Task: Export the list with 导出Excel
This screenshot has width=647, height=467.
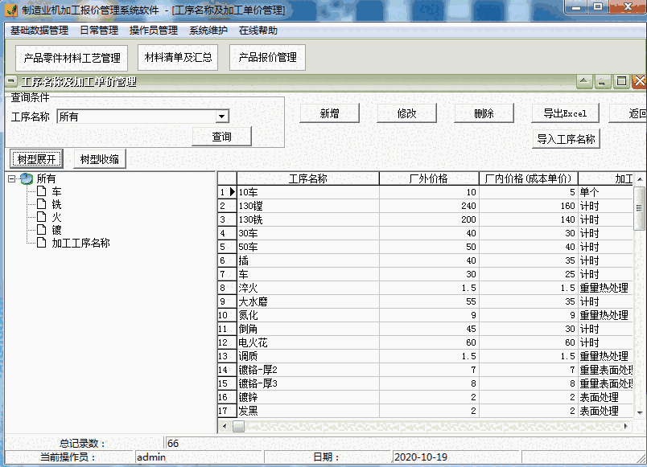Action: click(x=564, y=113)
